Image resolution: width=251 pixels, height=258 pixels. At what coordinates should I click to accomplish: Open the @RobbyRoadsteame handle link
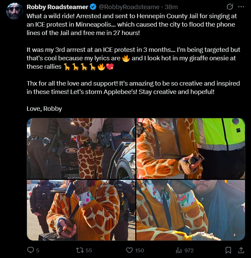click(129, 7)
